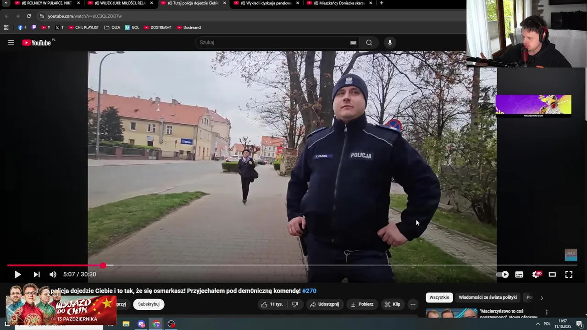Change the POL input language
Image resolution: width=587 pixels, height=330 pixels.
point(547,324)
